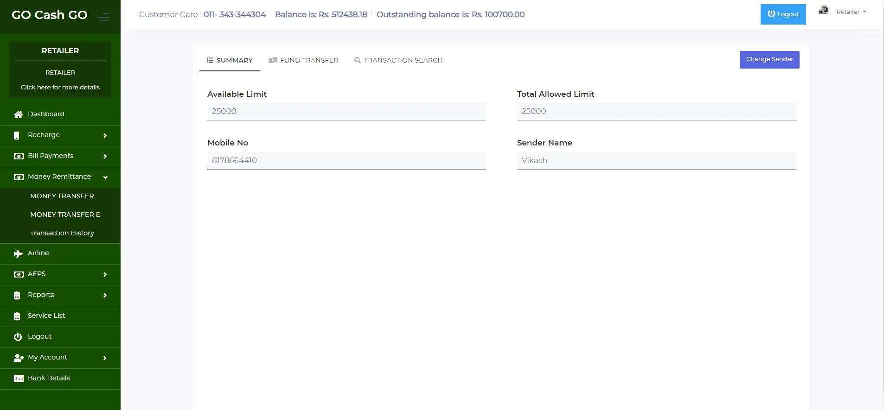Open the Transaction Search tab
884x410 pixels.
coord(398,60)
